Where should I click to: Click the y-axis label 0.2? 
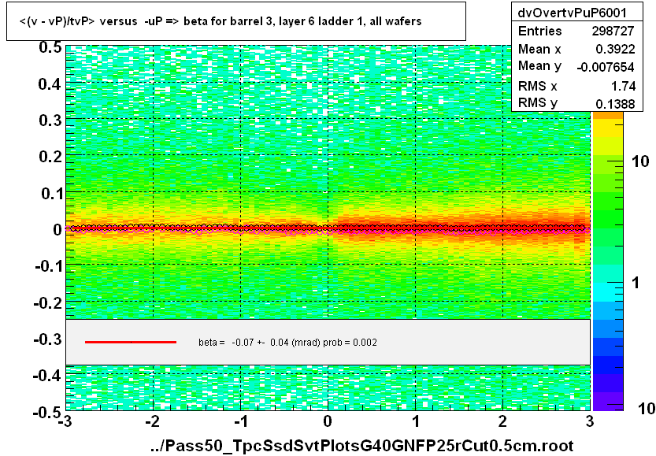click(x=50, y=157)
